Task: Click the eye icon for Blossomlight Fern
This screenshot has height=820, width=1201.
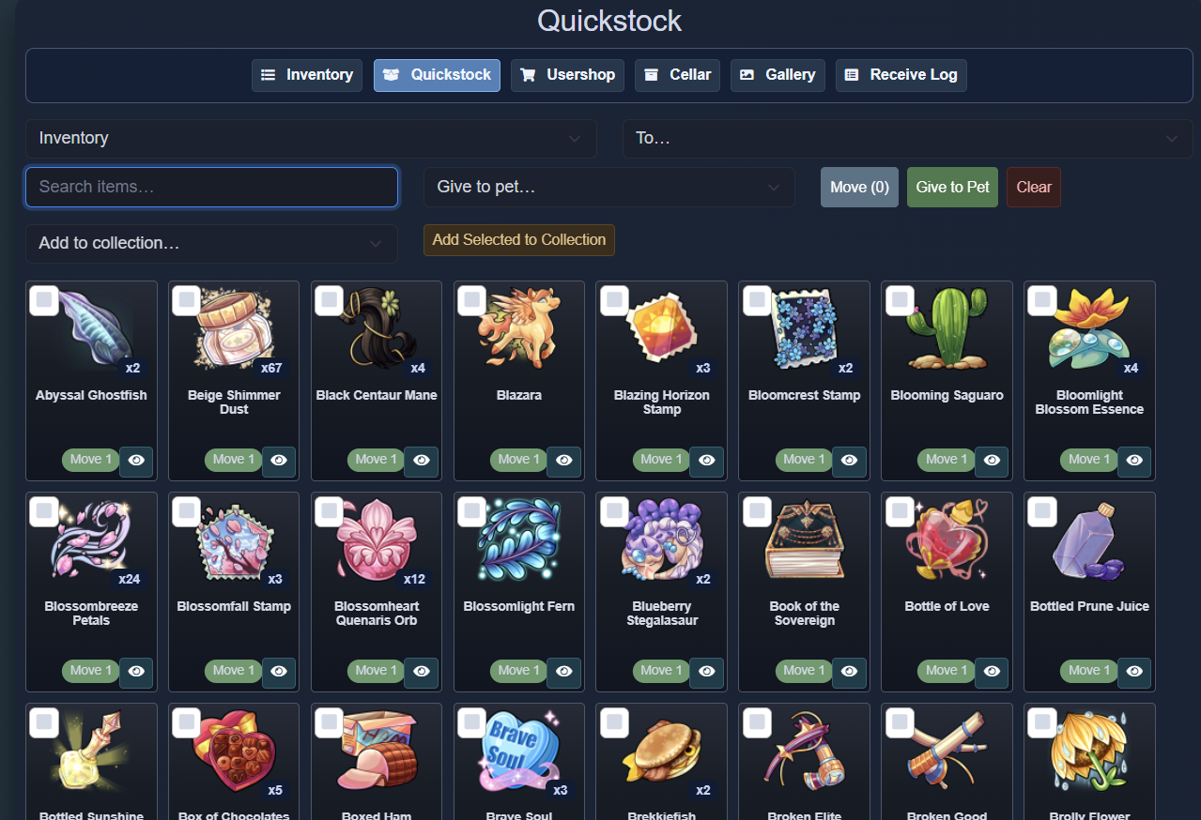Action: pos(563,671)
